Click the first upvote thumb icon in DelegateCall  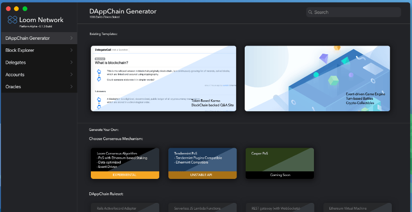[x=99, y=72]
